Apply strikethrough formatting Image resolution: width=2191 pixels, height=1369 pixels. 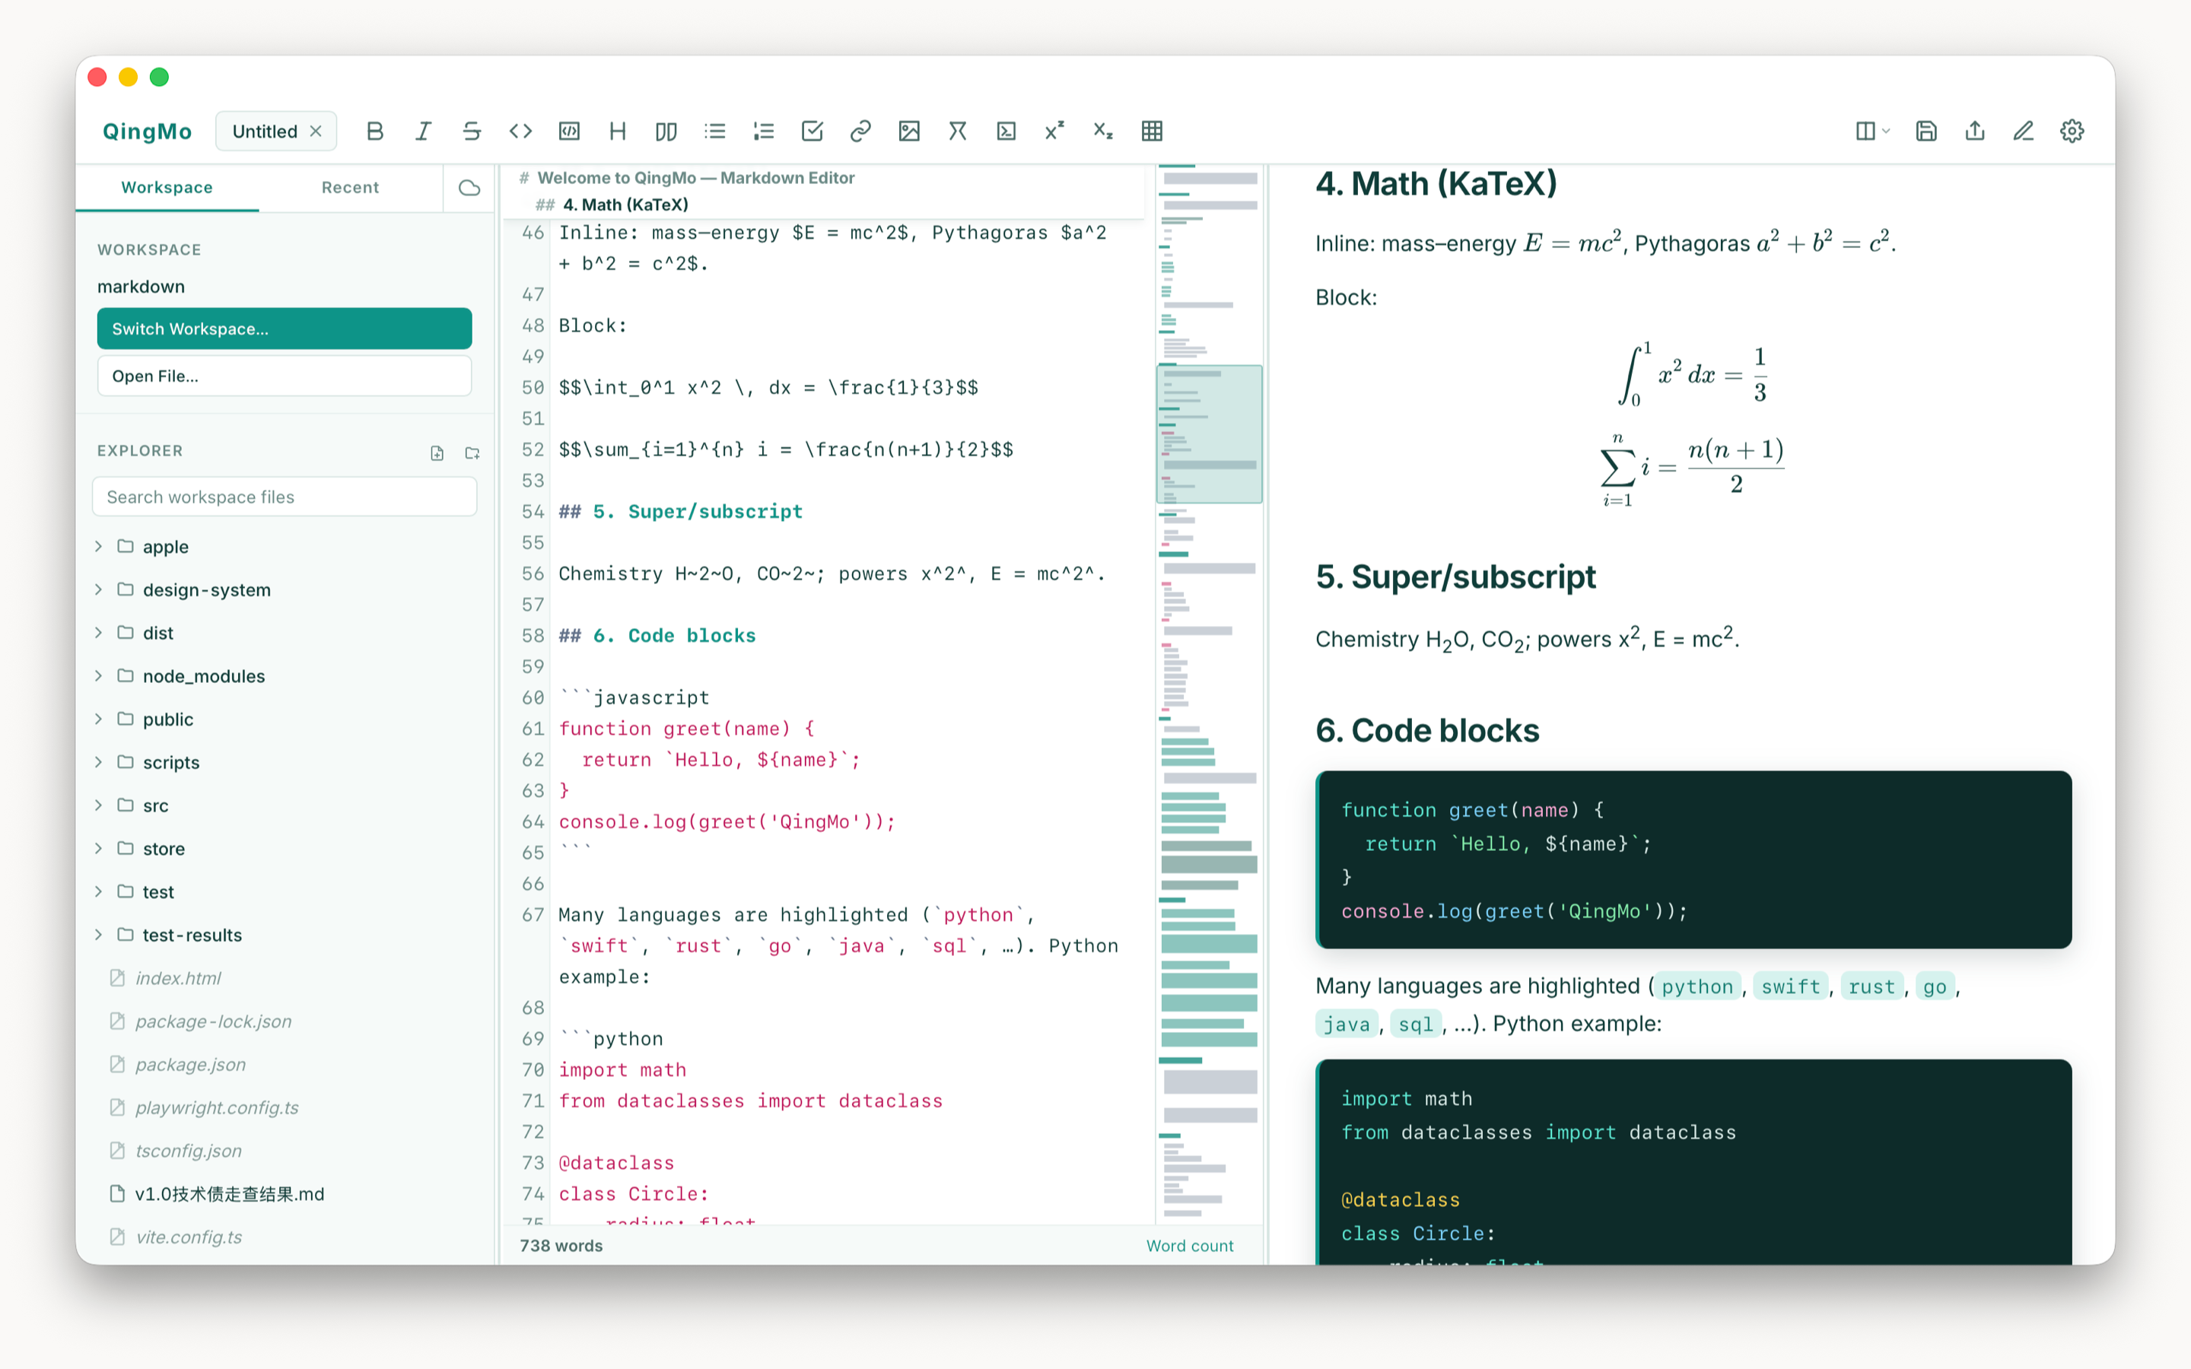[472, 132]
